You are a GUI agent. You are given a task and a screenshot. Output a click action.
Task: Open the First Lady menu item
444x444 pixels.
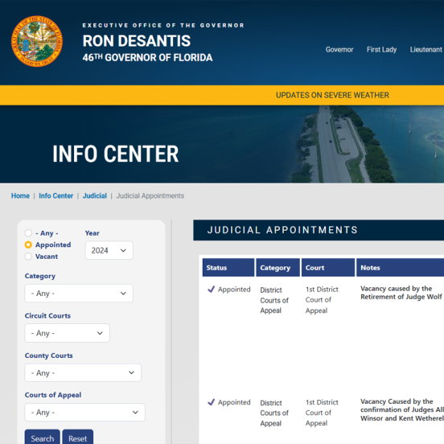[381, 50]
